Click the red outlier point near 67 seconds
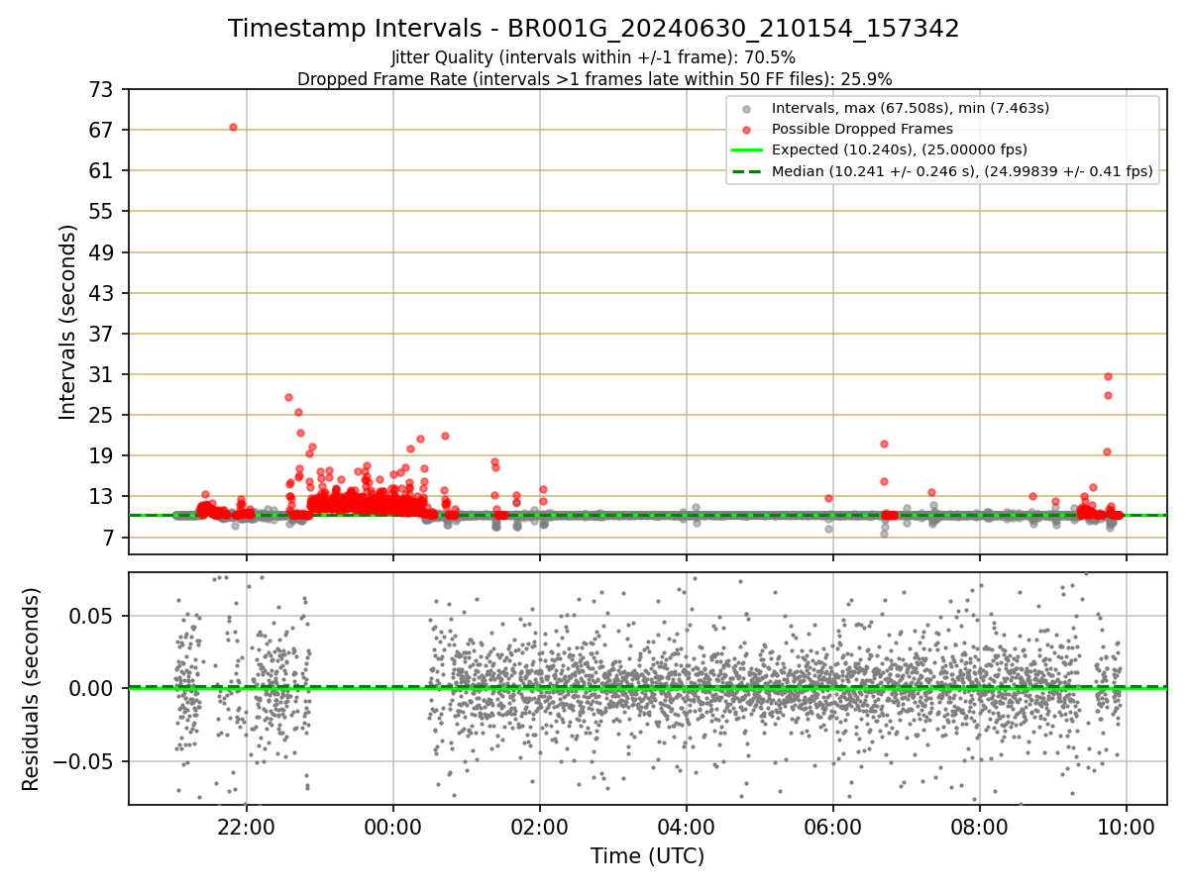1189x891 pixels. [233, 127]
